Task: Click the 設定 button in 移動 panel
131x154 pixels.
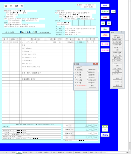Action: [x=117, y=50]
